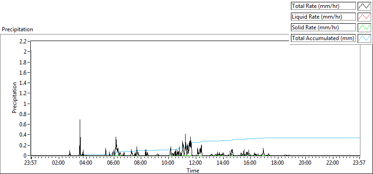Click the 06:00 tick on time axis
The image size is (373, 174).
pos(113,163)
